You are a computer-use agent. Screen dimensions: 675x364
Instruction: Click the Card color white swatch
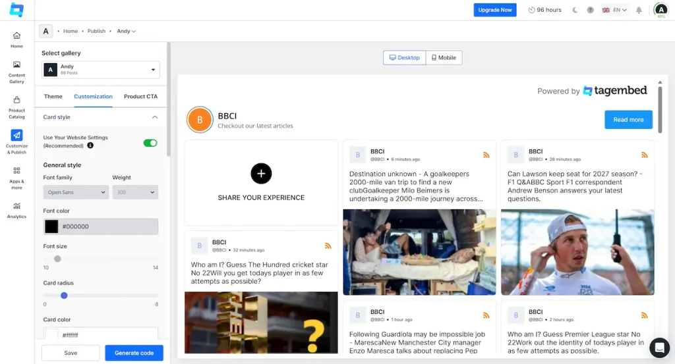[x=51, y=335]
